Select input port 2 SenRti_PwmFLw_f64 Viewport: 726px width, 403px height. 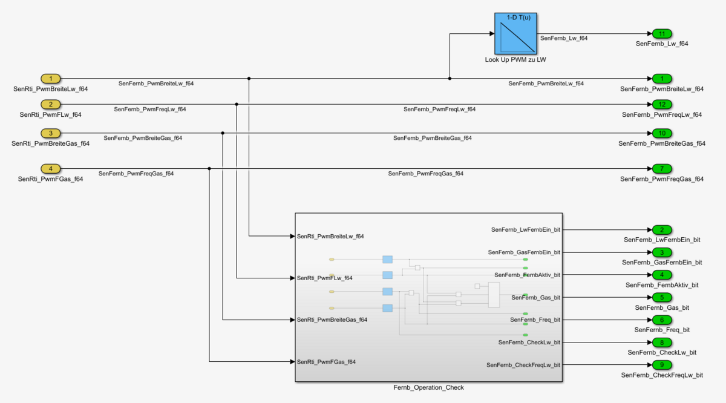(51, 104)
